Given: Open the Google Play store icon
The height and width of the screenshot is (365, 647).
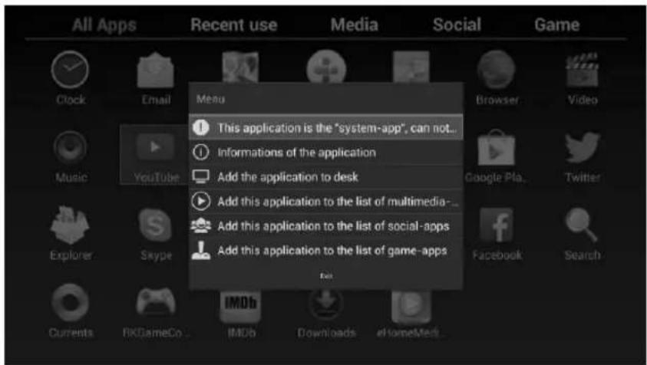Looking at the screenshot, I should [497, 147].
